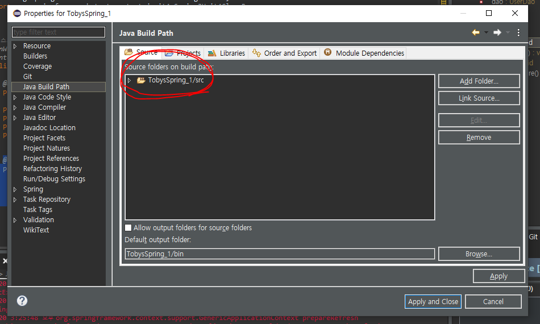Click the Apply button

[499, 276]
